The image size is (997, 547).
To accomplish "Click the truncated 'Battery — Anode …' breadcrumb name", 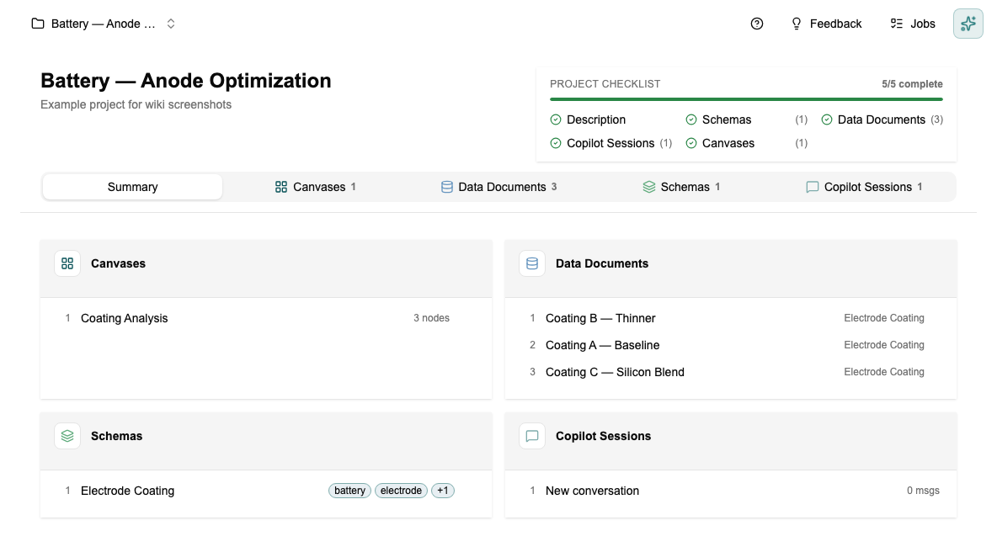I will tap(103, 24).
